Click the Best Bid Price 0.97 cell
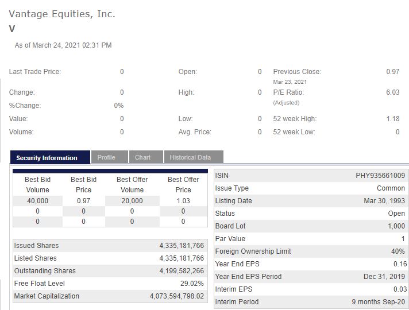Image resolution: width=409 pixels, height=310 pixels. (x=83, y=201)
